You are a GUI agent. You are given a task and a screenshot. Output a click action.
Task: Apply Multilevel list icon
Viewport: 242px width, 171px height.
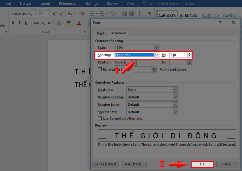[x=112, y=14]
